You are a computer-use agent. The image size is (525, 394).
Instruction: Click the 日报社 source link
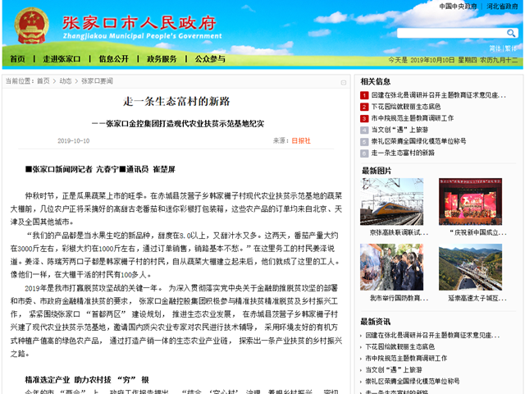(301, 140)
